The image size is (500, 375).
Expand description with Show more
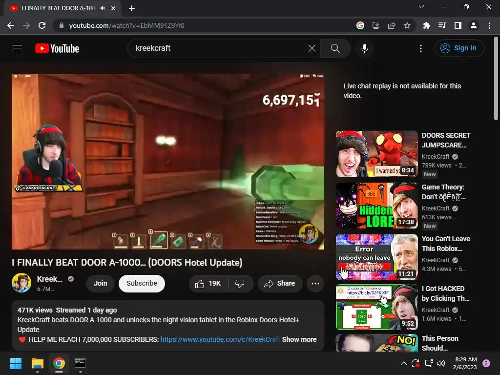(x=299, y=339)
